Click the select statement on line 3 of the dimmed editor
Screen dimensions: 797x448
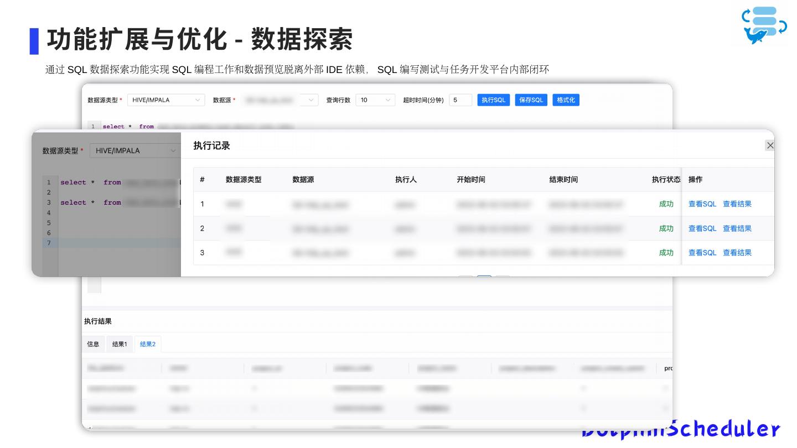click(x=121, y=202)
